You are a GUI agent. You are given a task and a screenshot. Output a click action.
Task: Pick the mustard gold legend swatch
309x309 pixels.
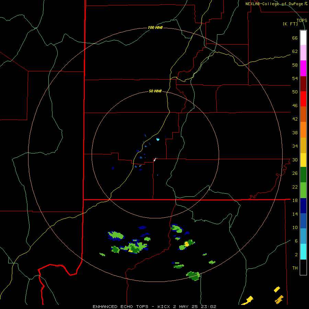[303, 145]
